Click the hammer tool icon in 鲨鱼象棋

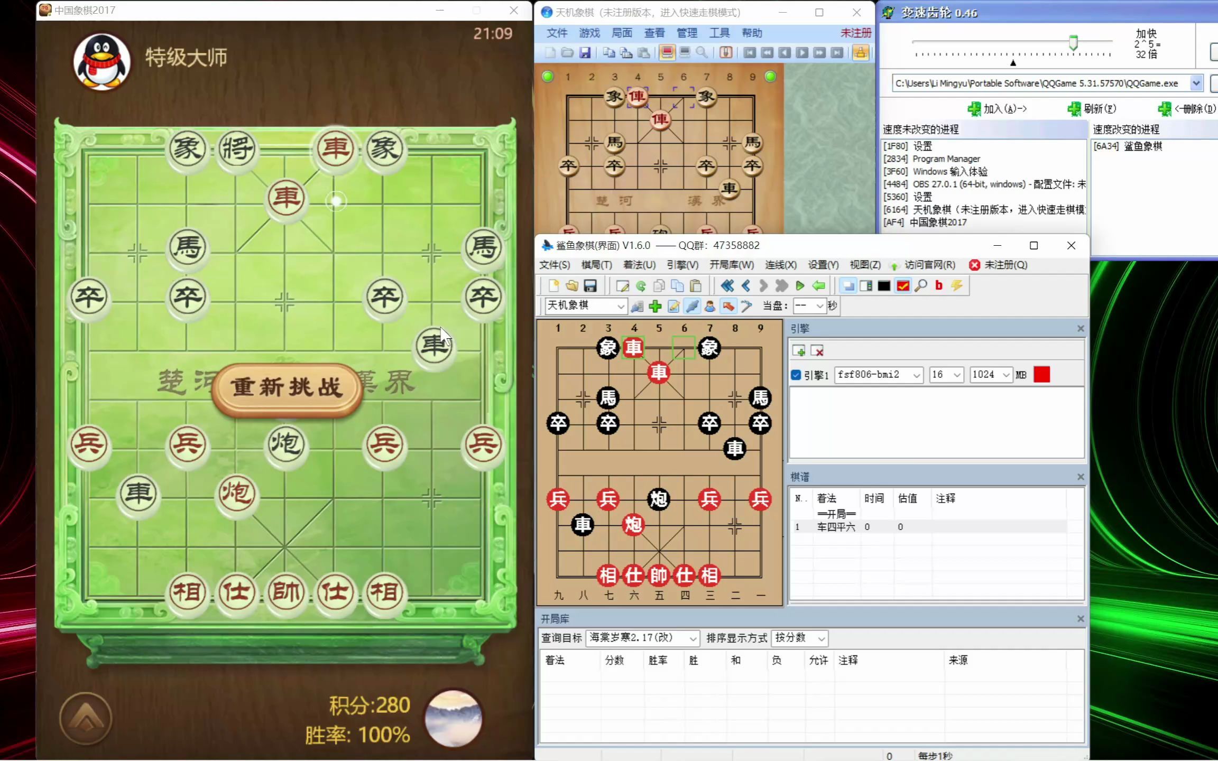coord(746,305)
